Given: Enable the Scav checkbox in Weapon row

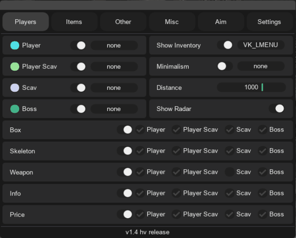Looking at the screenshot, I should (x=229, y=172).
